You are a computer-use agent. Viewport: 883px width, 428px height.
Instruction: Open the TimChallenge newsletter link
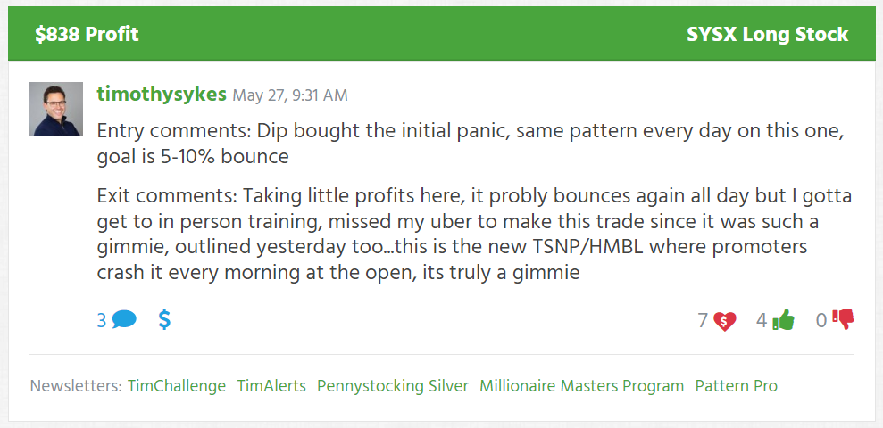click(x=177, y=386)
